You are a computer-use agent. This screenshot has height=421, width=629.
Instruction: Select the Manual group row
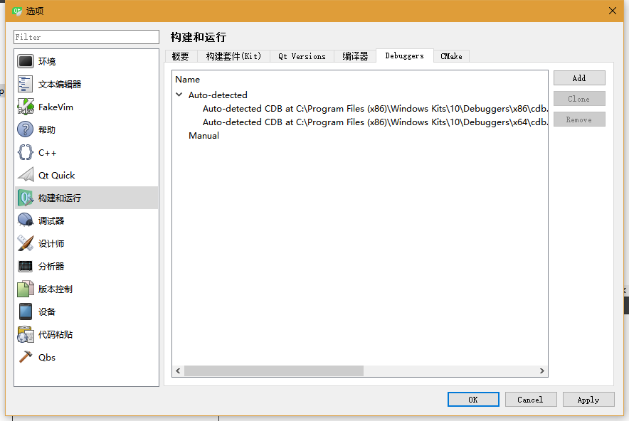click(203, 136)
